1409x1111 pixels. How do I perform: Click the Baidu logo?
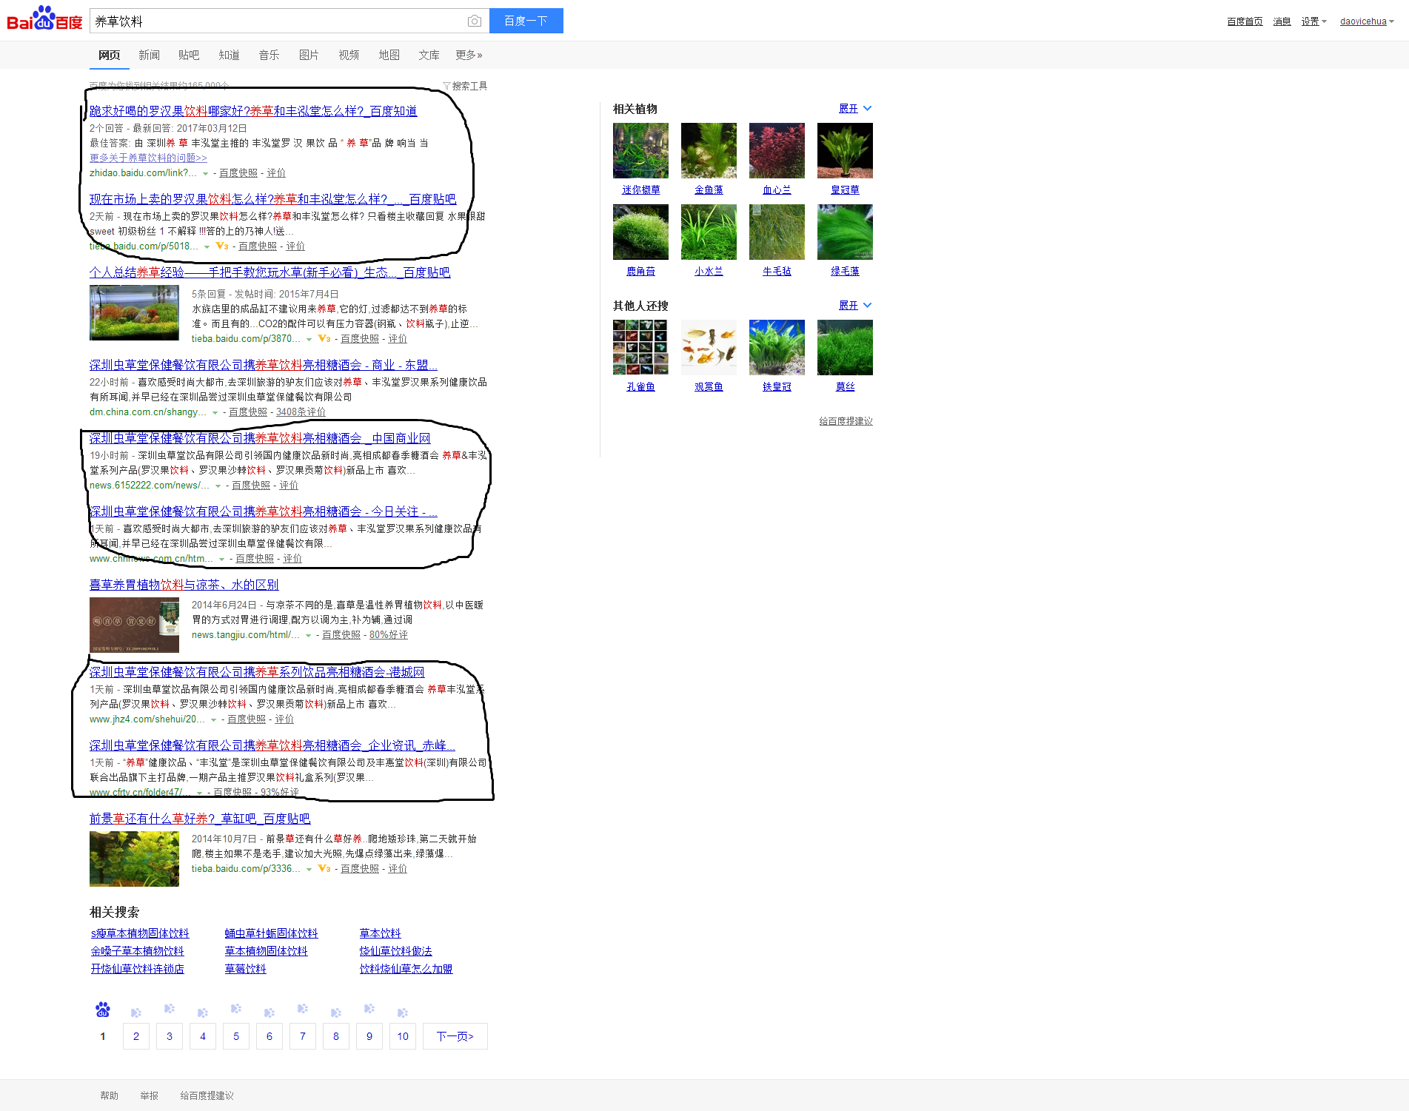point(44,19)
